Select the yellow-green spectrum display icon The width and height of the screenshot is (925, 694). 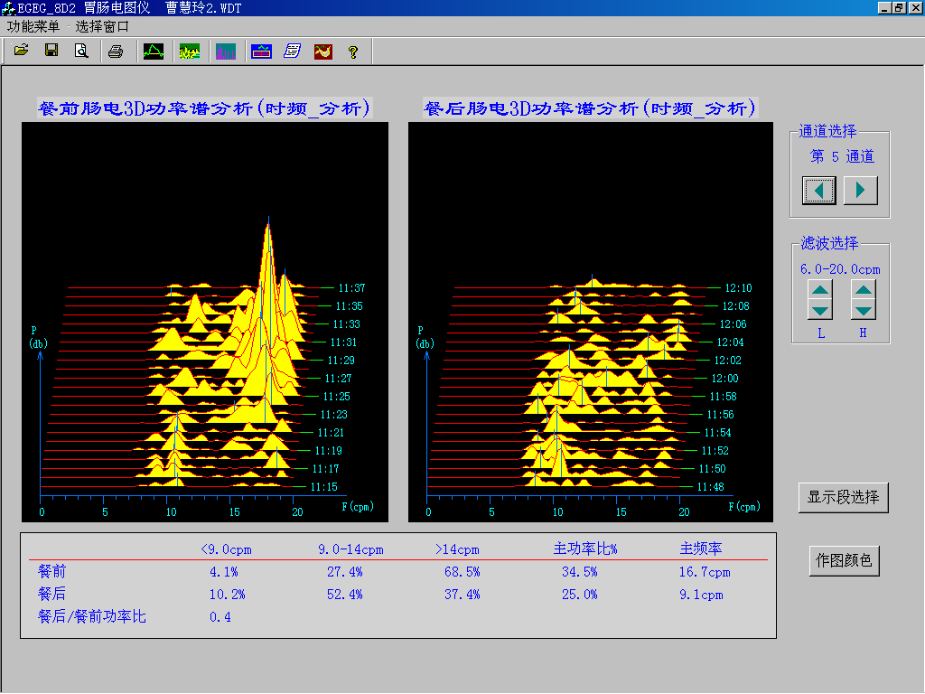coord(190,52)
